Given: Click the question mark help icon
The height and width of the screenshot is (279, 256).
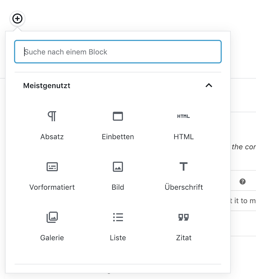Looking at the screenshot, I should click(x=243, y=182).
